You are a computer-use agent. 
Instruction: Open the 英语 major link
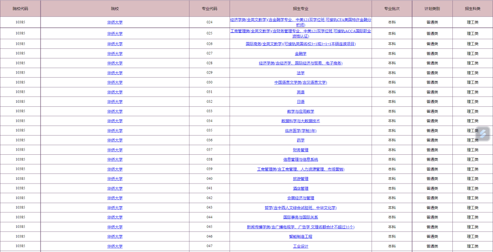click(300, 92)
